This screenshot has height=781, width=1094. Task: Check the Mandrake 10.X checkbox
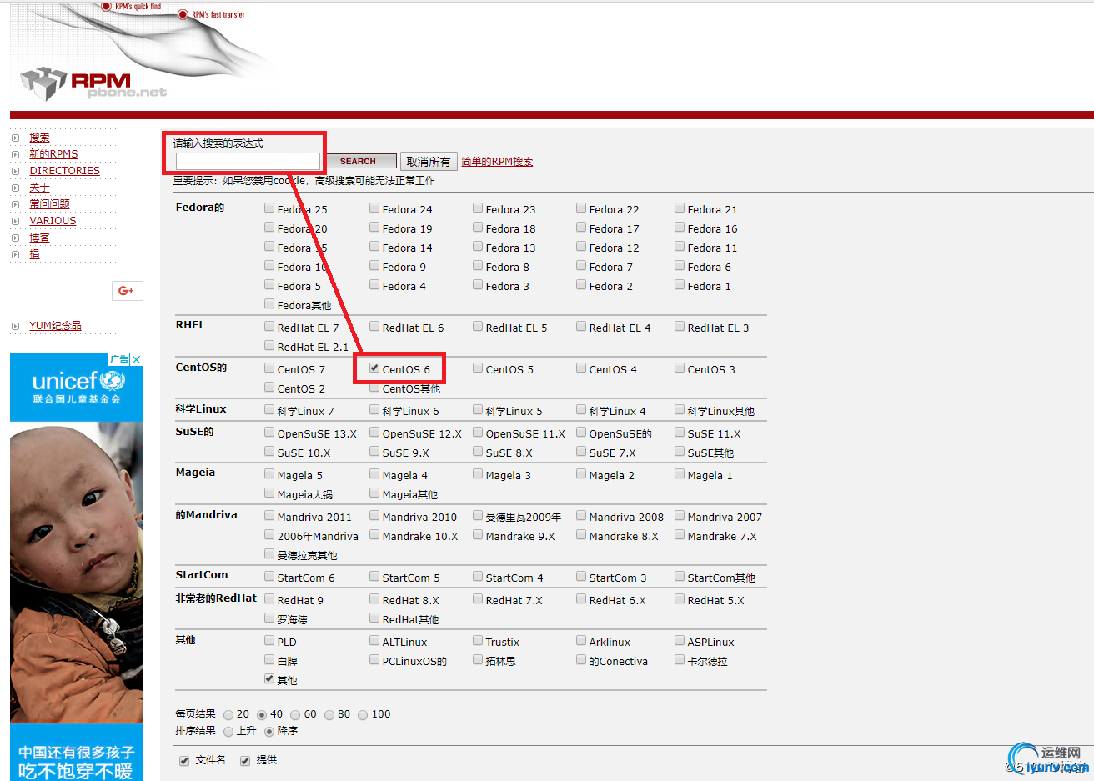tap(374, 534)
